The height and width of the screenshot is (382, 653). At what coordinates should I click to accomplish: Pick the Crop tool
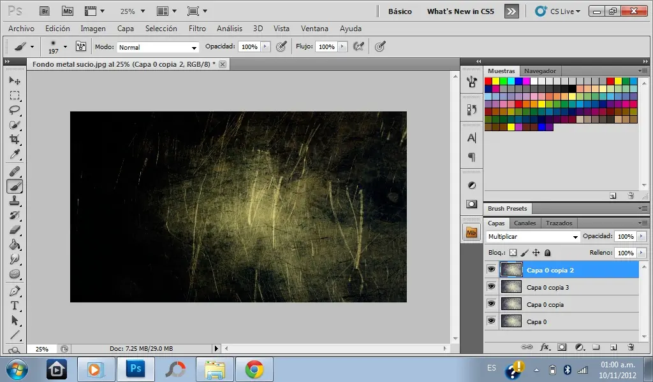pos(15,139)
